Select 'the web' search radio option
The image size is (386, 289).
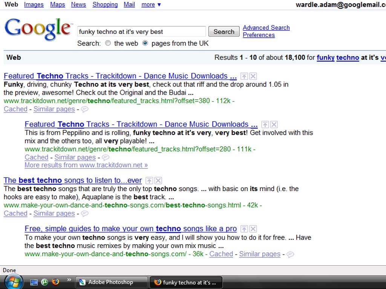click(x=108, y=43)
